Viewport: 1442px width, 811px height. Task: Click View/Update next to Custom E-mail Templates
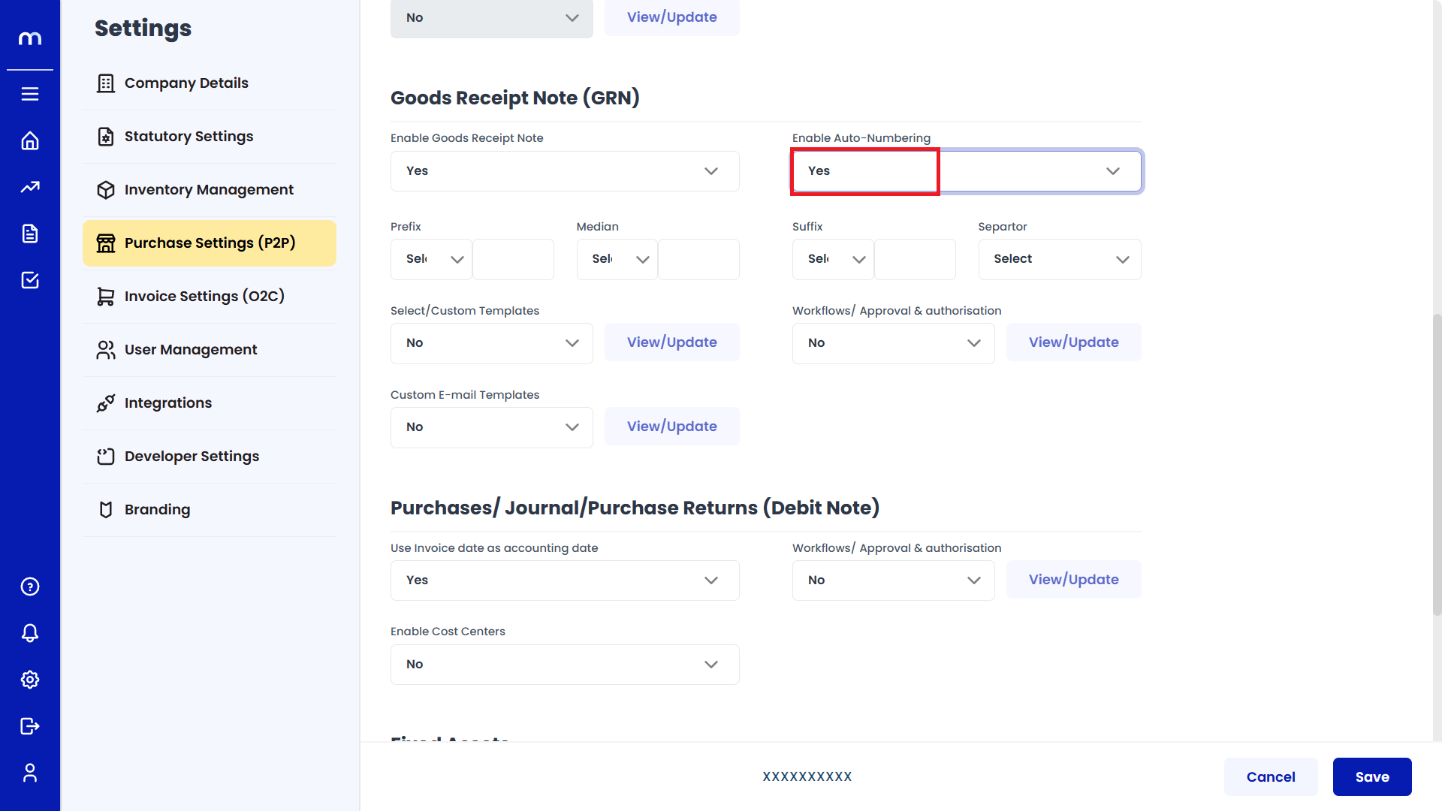pos(671,427)
